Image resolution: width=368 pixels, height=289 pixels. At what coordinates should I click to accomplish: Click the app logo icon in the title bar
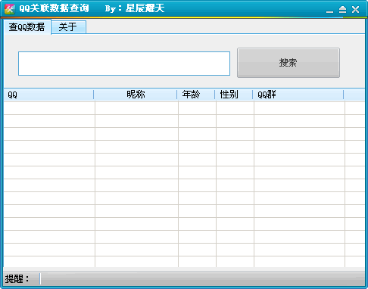(10, 9)
